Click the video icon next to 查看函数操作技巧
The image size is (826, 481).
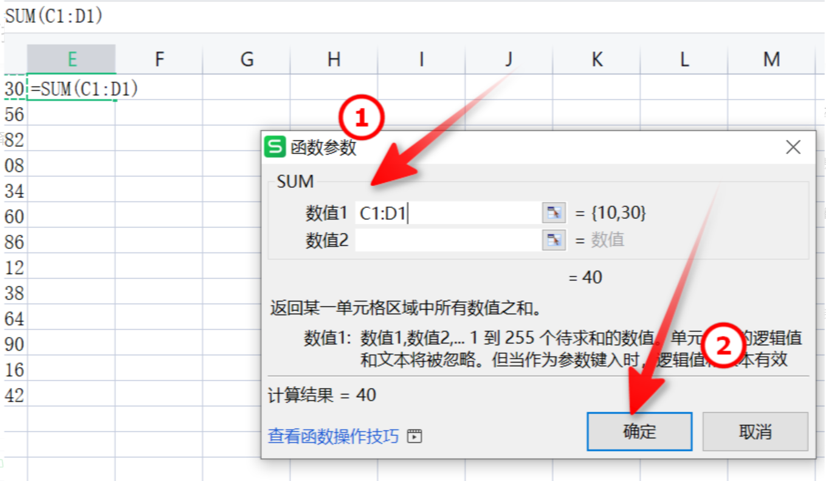[x=415, y=435]
